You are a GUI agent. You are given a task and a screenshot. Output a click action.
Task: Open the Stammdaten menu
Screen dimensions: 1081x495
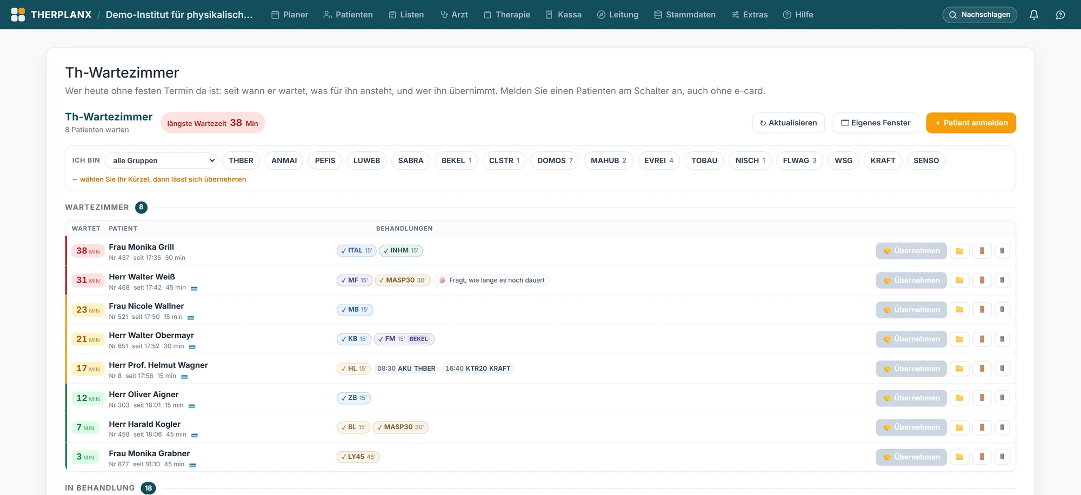(685, 15)
